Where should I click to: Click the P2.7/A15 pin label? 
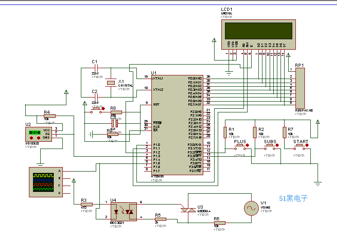click(x=195, y=138)
